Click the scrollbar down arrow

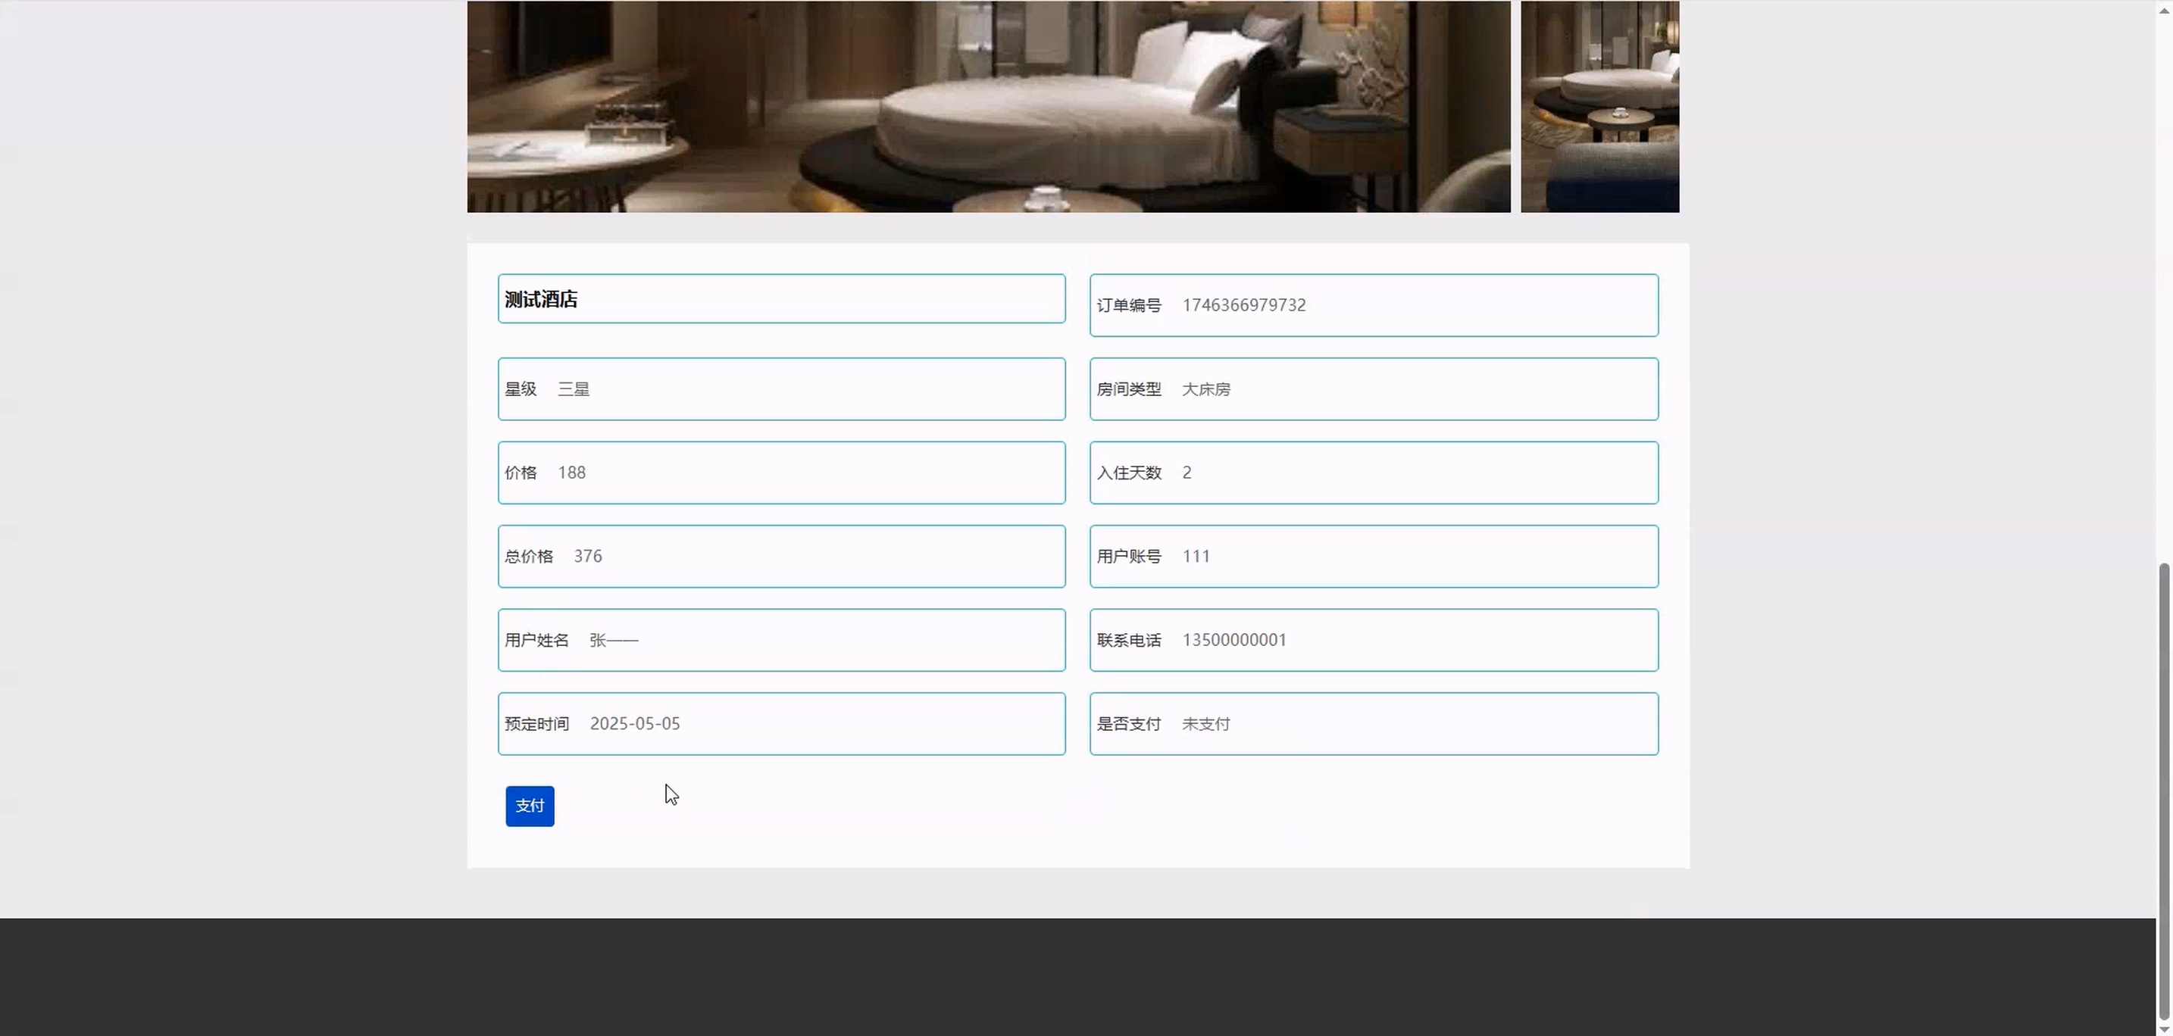(2164, 1029)
